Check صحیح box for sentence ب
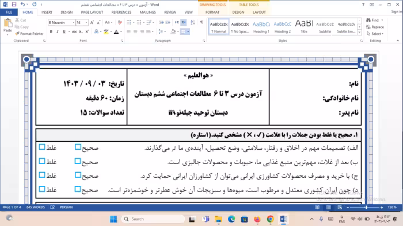This screenshot has height=226, width=403. point(78,161)
